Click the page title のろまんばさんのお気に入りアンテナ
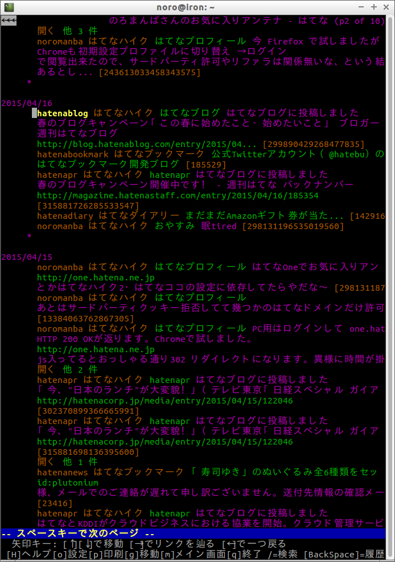 (195, 21)
